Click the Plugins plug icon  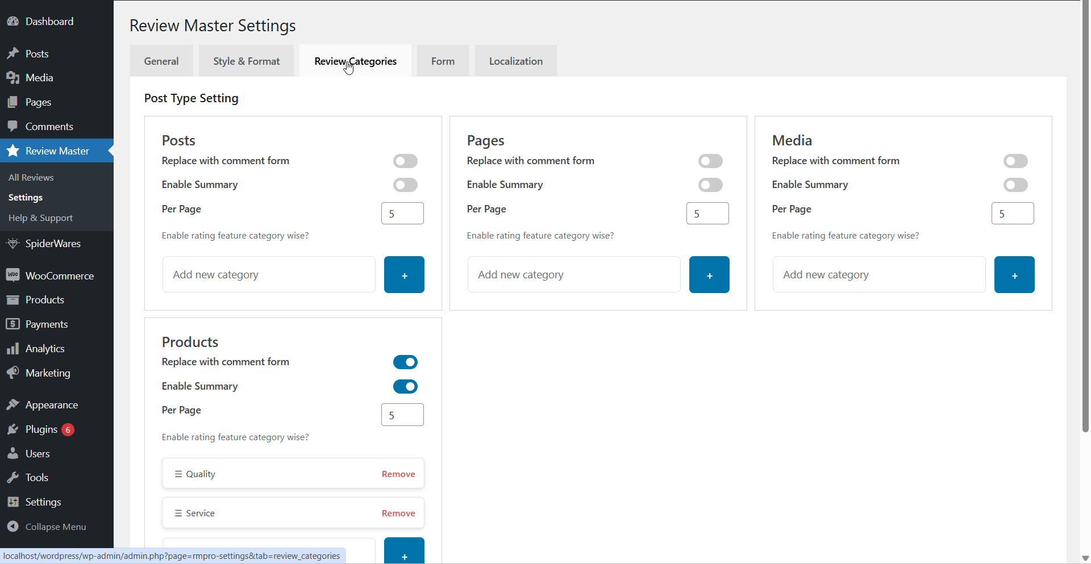point(13,429)
